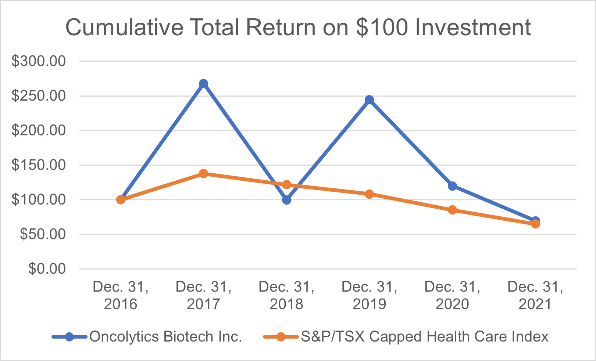Image resolution: width=596 pixels, height=361 pixels.
Task: Select orange index marker for Dec. 31, 2020
Action: tap(453, 210)
